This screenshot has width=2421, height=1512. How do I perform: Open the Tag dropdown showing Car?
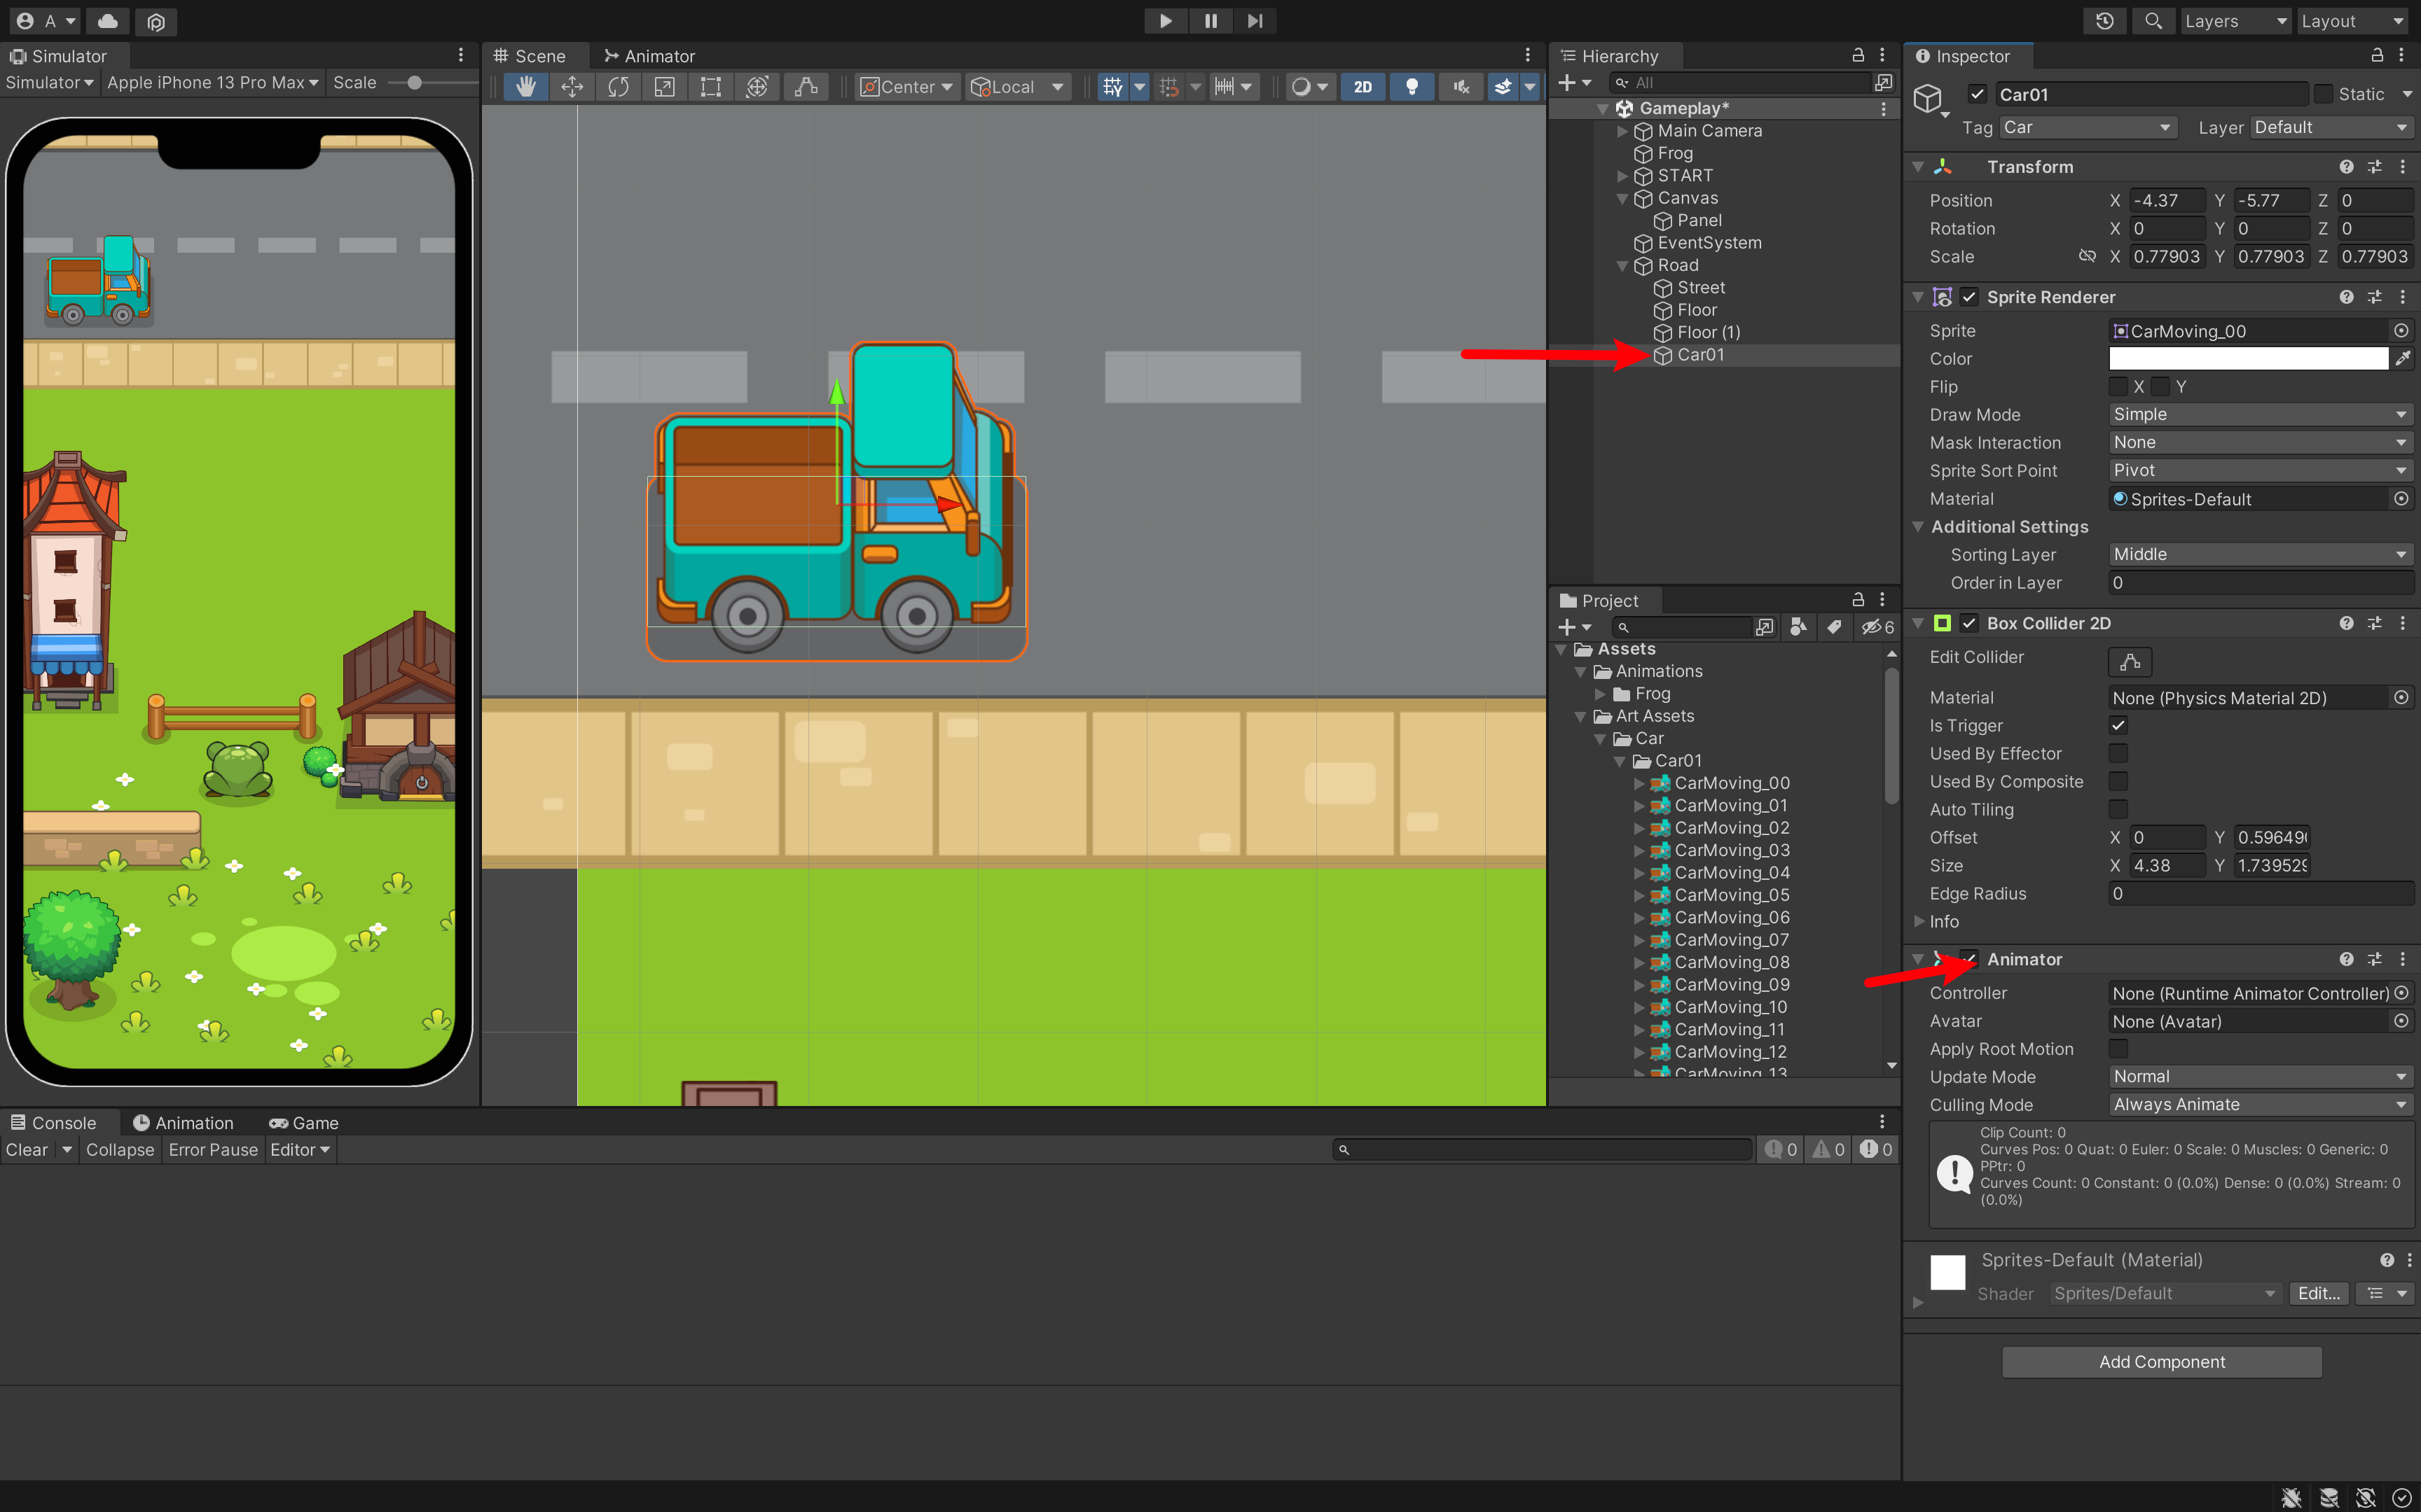pyautogui.click(x=2087, y=127)
